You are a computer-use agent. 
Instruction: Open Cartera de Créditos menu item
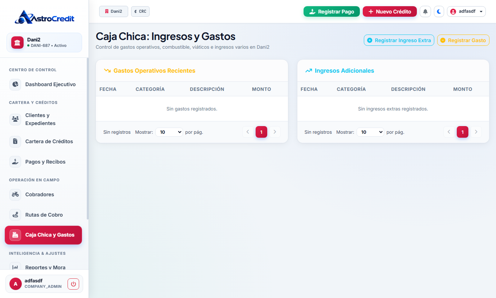pos(43,141)
